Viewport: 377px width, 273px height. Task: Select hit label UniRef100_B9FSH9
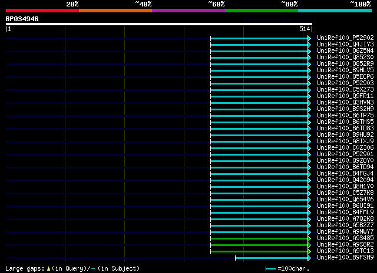pyautogui.click(x=345, y=258)
